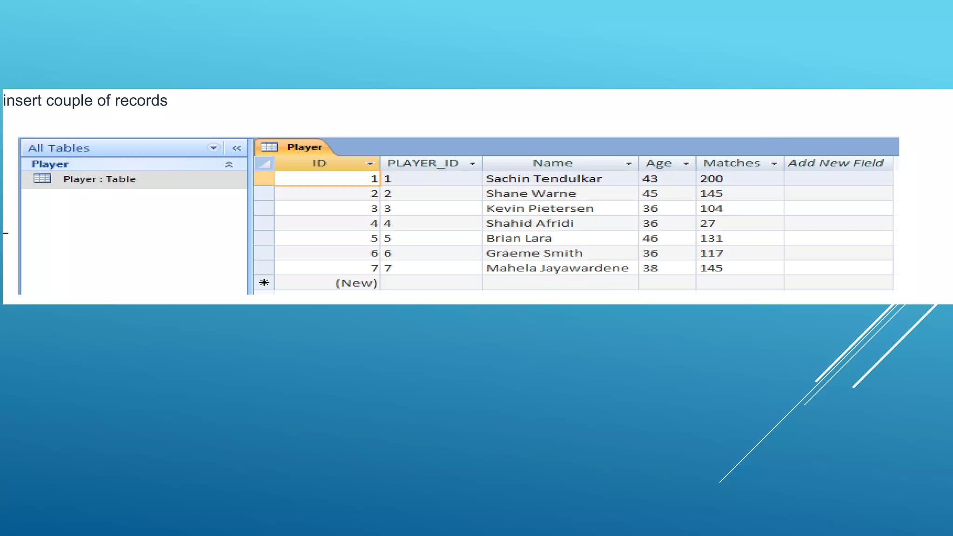Click the select-all corner box of the datasheet
Viewport: 953px width, 536px height.
(264, 163)
